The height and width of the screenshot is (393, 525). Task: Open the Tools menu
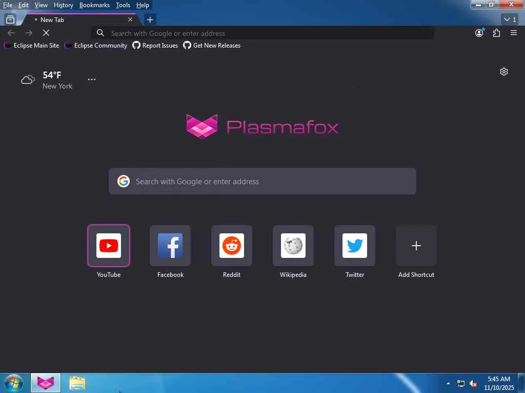[123, 5]
